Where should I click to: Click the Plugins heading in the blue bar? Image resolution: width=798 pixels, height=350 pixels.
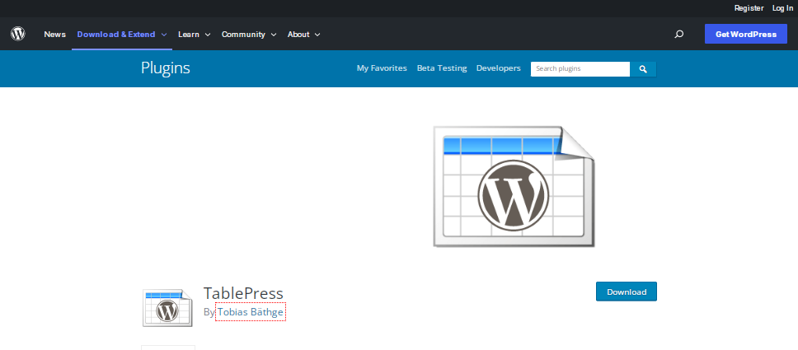tap(166, 68)
